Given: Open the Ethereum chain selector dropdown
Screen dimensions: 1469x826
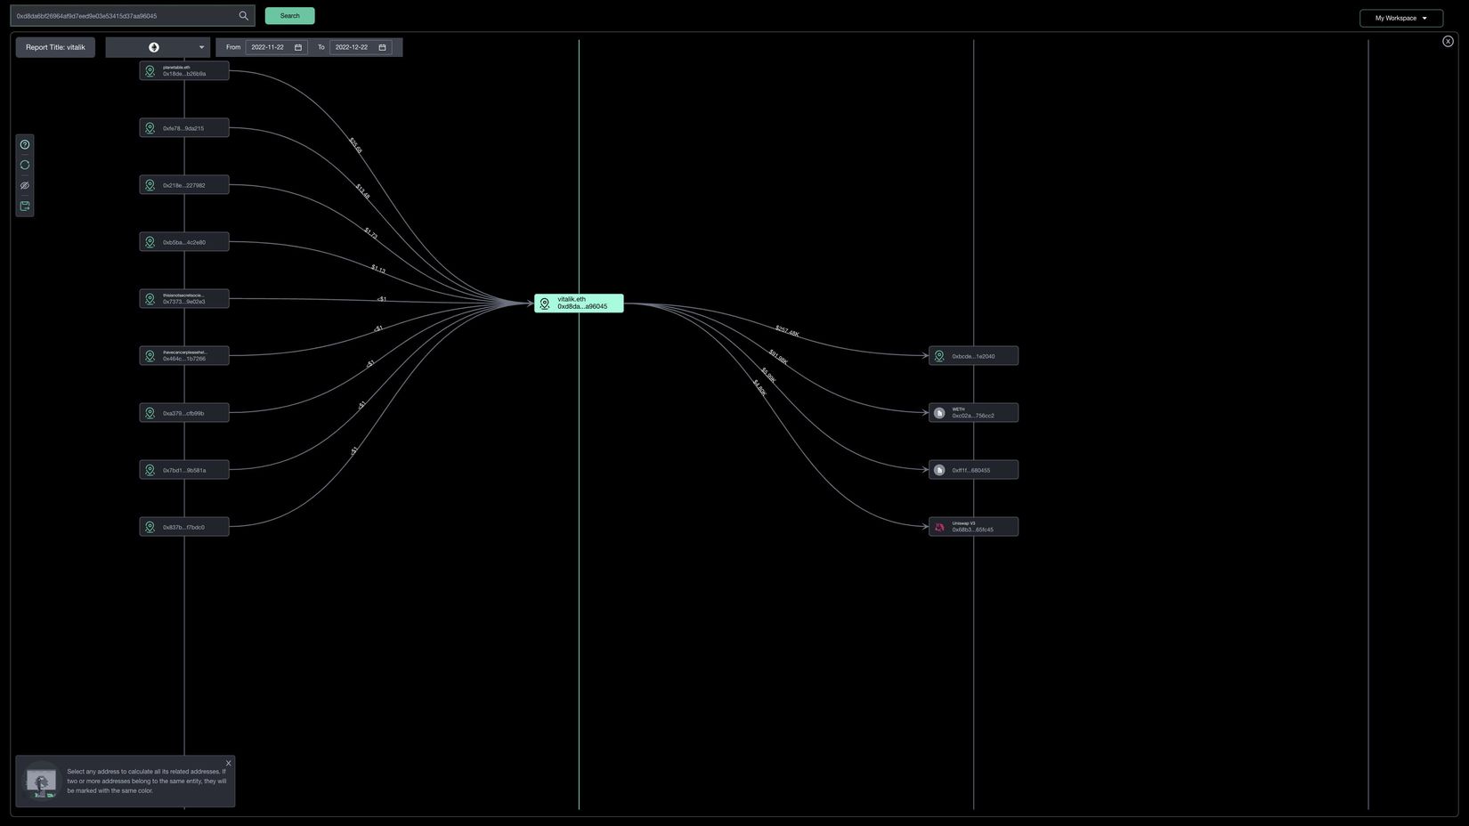Looking at the screenshot, I should coord(158,47).
